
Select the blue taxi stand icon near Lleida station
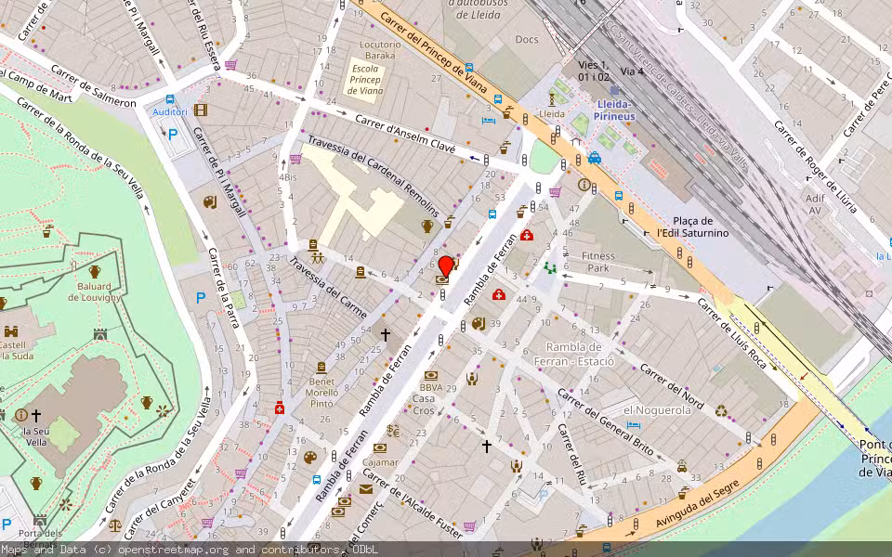pos(595,157)
